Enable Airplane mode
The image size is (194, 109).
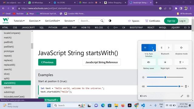(181, 48)
